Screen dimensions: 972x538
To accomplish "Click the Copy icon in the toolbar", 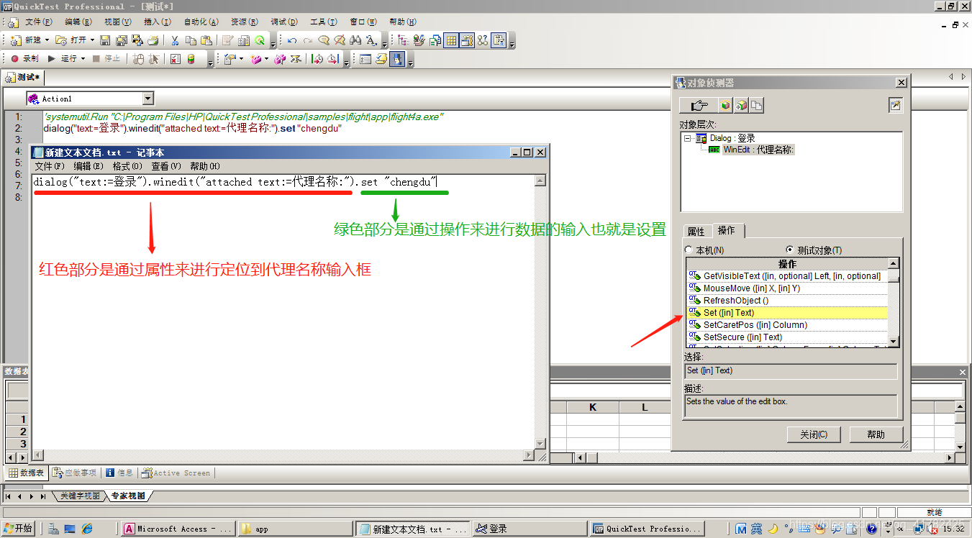I will 191,40.
